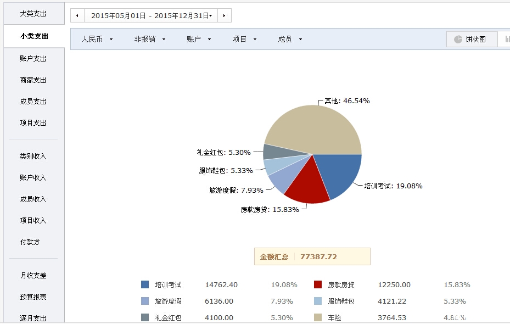Open 逐月支出 in sidebar
Screen dimensions: 510x324
click(33, 319)
